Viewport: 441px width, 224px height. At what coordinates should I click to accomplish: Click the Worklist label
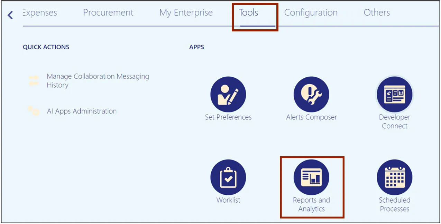click(x=228, y=200)
